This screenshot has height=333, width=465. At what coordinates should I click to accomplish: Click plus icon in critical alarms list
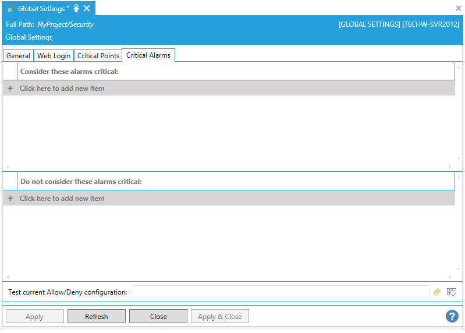pos(10,88)
